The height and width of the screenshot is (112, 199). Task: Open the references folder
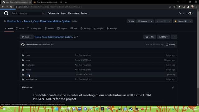click(30, 65)
